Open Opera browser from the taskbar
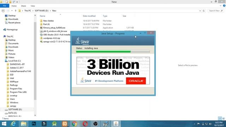The width and height of the screenshot is (226, 127). click(85, 124)
